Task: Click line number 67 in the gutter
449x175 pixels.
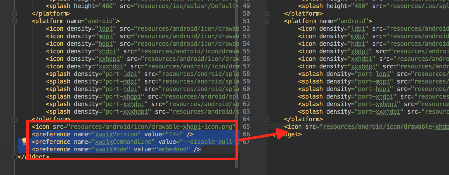Action: coord(246,142)
